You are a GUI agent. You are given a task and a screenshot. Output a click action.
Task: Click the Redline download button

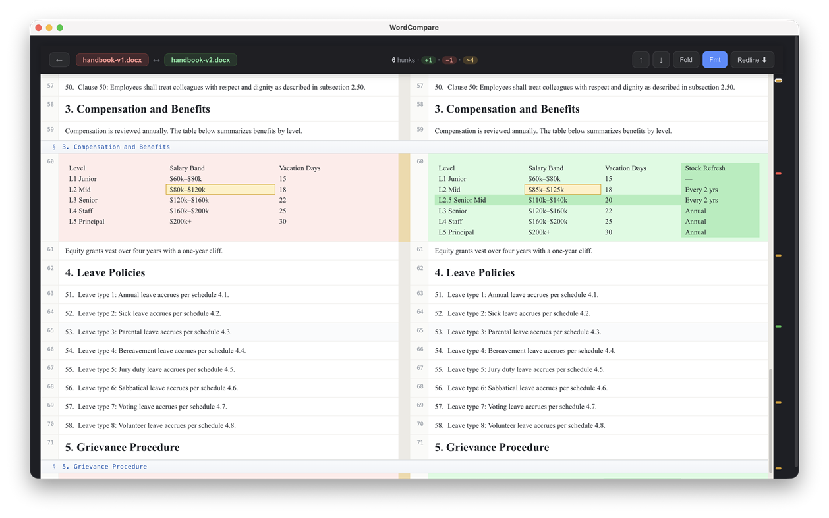pyautogui.click(x=752, y=60)
